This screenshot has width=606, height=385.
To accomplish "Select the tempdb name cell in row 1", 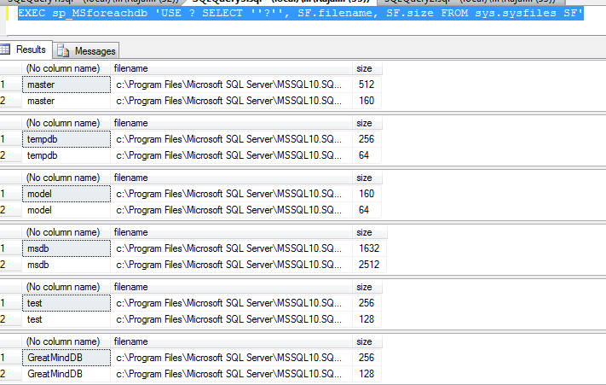I will coord(66,139).
